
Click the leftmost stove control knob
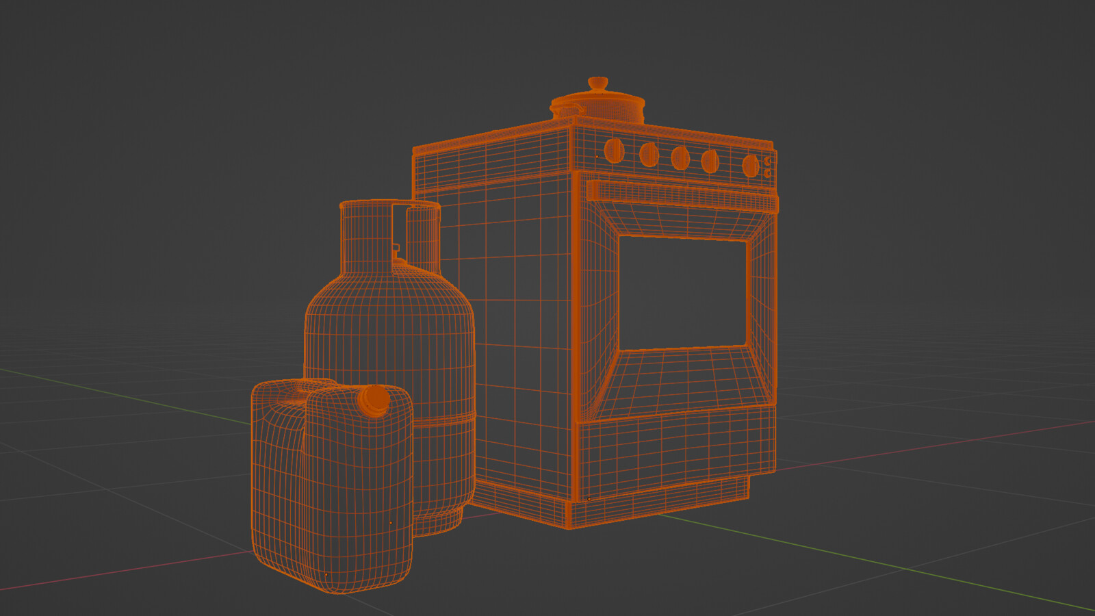pyautogui.click(x=614, y=151)
